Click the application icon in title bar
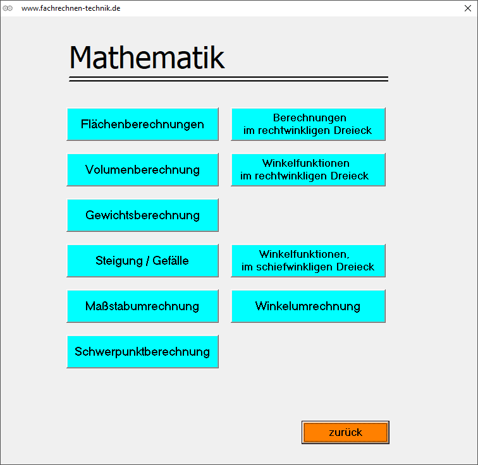478x465 pixels. coord(8,8)
